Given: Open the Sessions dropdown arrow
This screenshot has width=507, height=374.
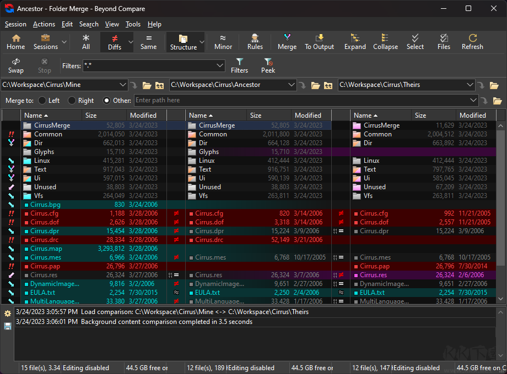Looking at the screenshot, I should pos(64,42).
